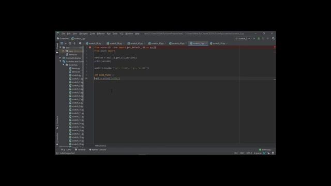Switch to the fourth scratch editor tab
Viewport: 331px width, 186px height.
click(157, 43)
